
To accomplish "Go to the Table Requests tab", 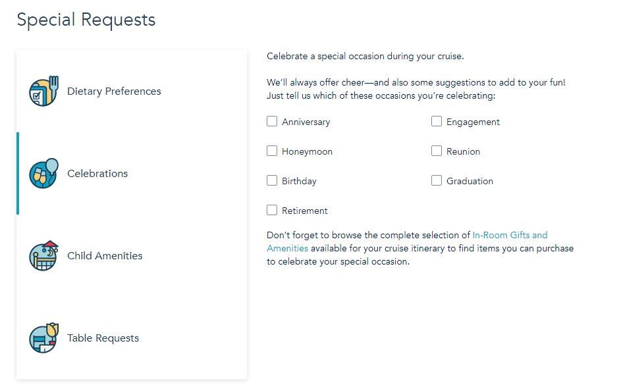I will click(103, 338).
